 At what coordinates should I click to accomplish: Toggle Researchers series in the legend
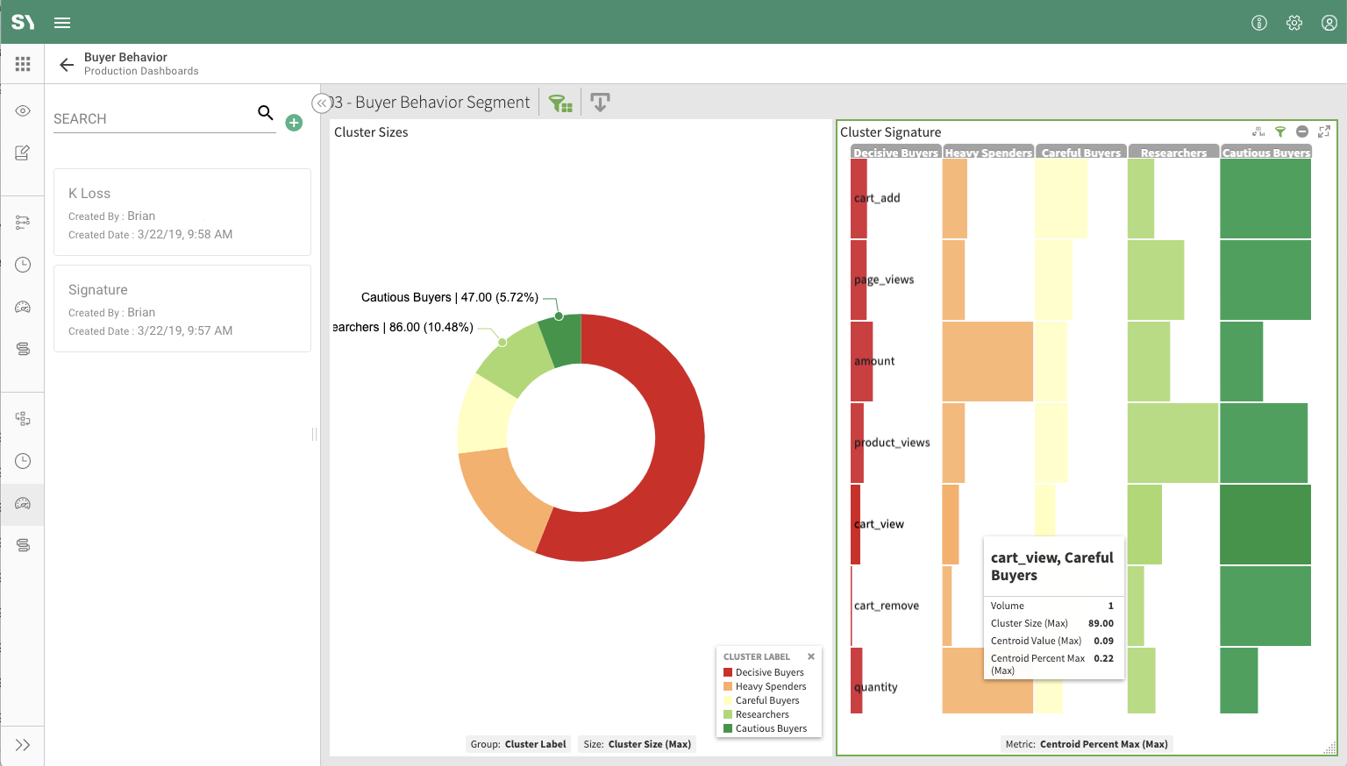coord(762,714)
